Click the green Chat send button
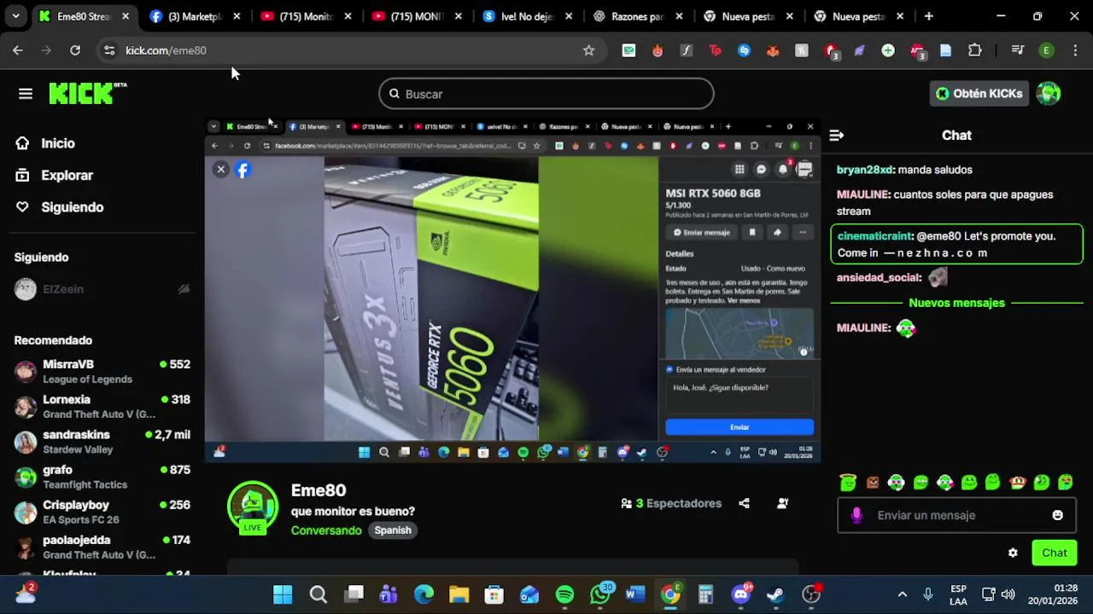Viewport: 1093px width, 614px height. tap(1055, 553)
